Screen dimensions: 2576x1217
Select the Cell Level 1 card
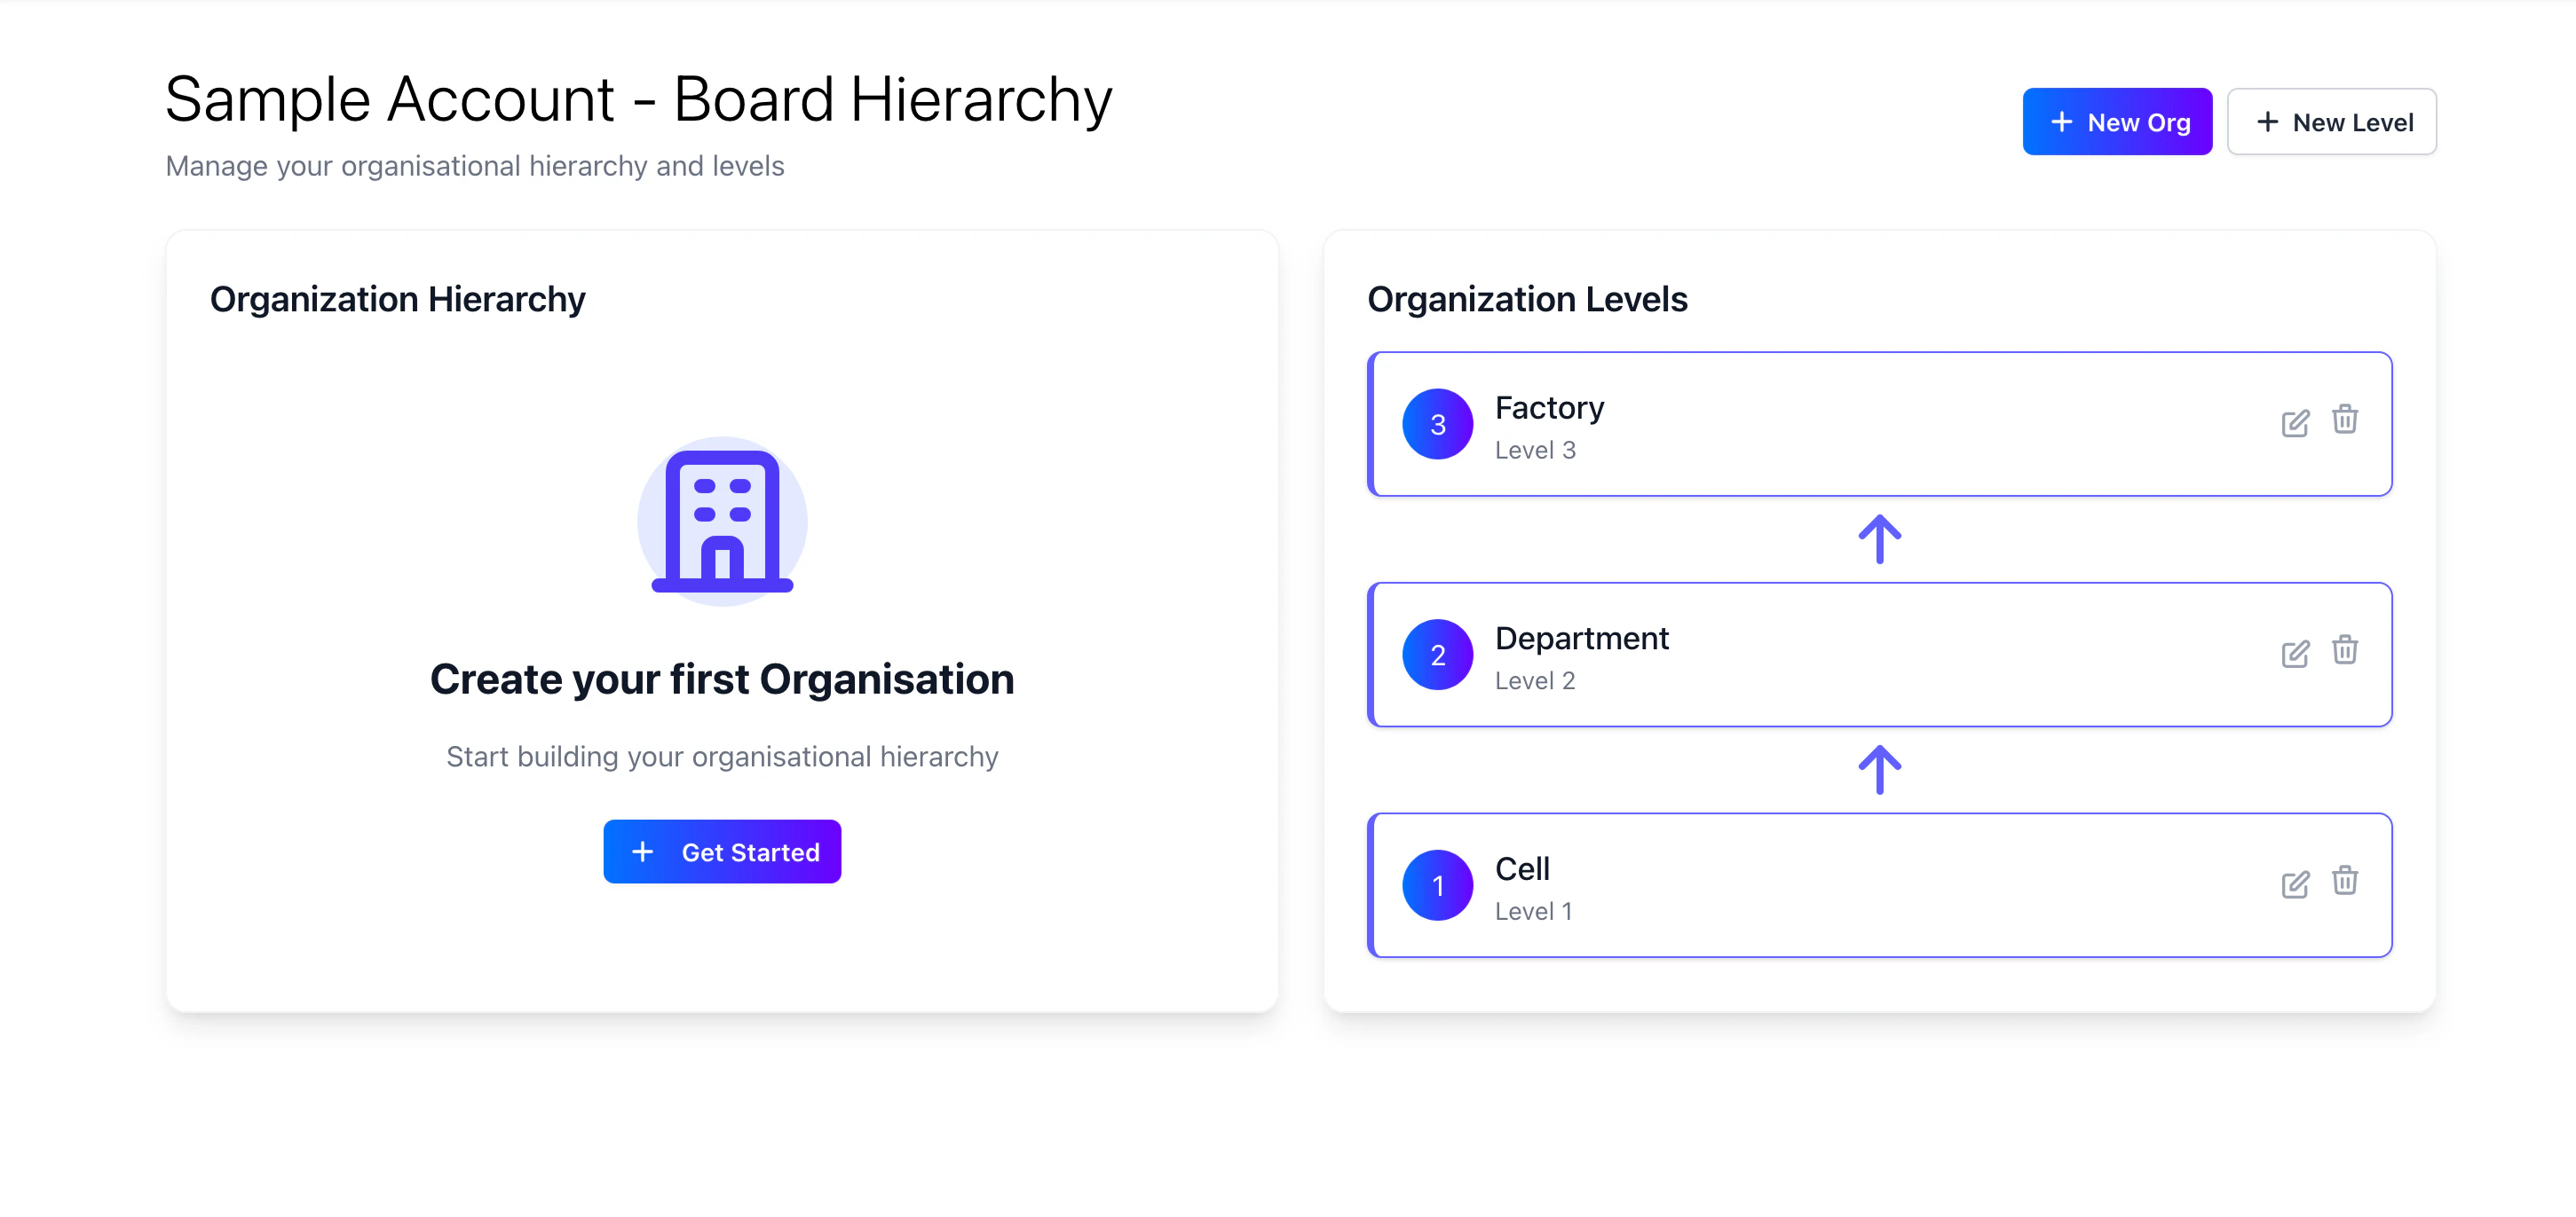point(1880,885)
